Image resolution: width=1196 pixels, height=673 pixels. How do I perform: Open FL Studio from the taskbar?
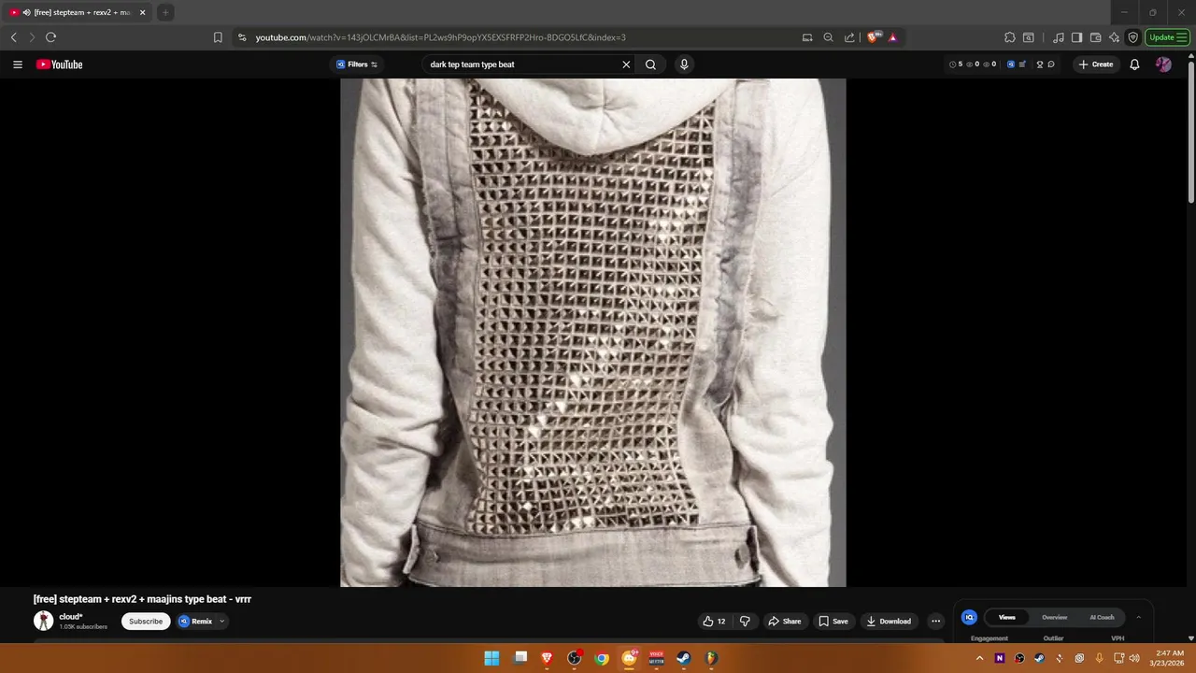click(x=711, y=658)
